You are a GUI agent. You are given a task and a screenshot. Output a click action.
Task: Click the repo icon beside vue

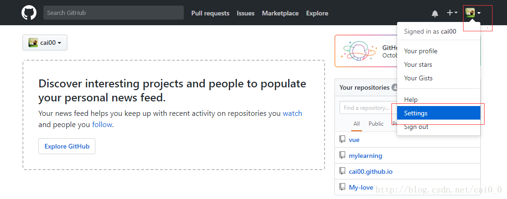(x=342, y=140)
